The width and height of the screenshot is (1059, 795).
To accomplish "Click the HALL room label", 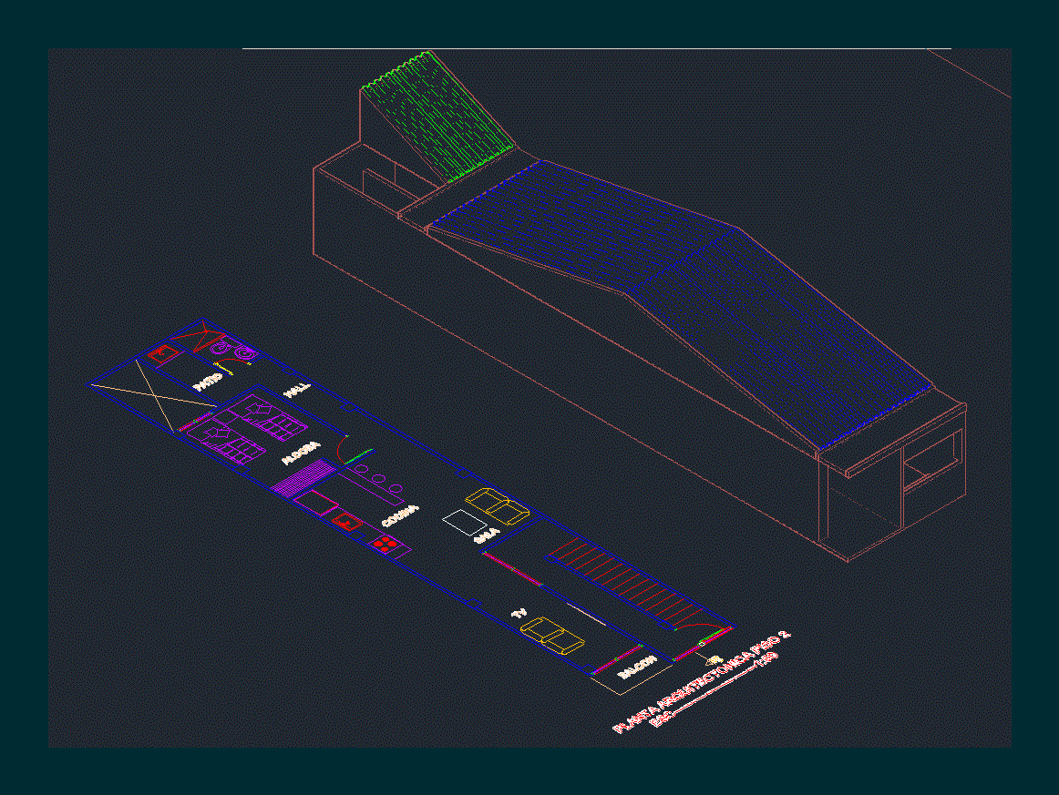I will pyautogui.click(x=296, y=390).
